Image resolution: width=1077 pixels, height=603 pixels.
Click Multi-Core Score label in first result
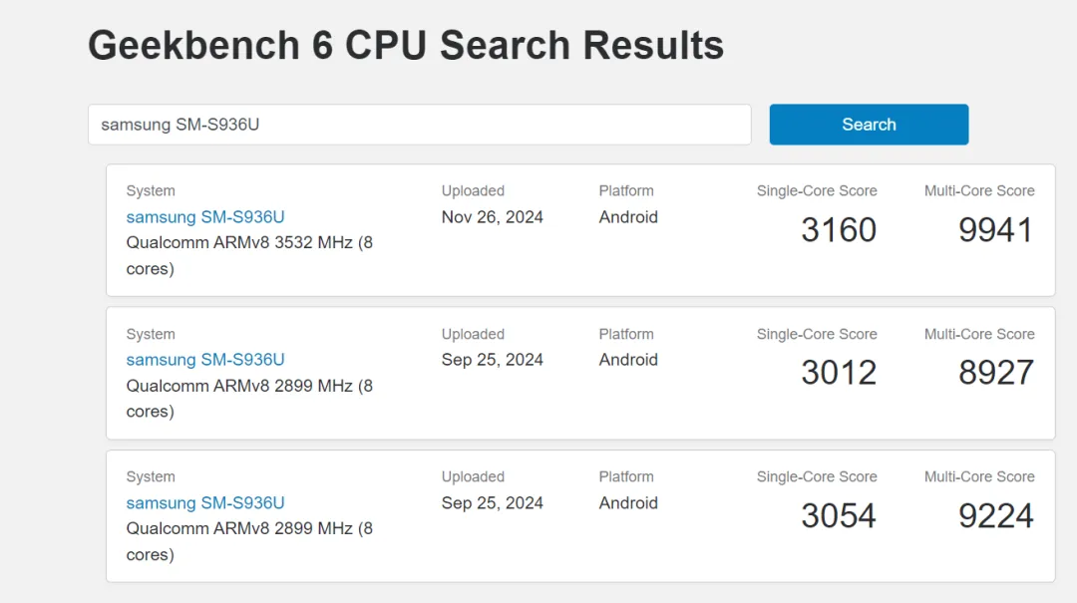pyautogui.click(x=979, y=191)
